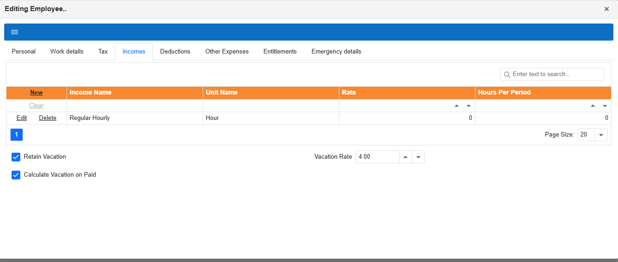618x262 pixels.
Task: Click the Vacation Rate field
Action: click(x=377, y=157)
